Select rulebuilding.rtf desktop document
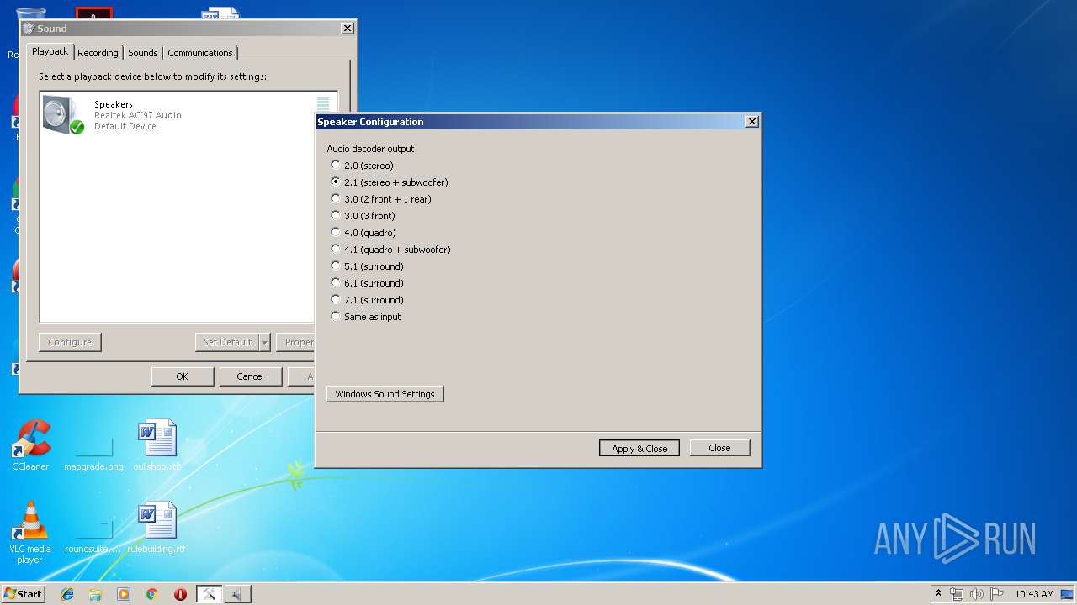Screen dimensions: 1077x605 coord(157,528)
